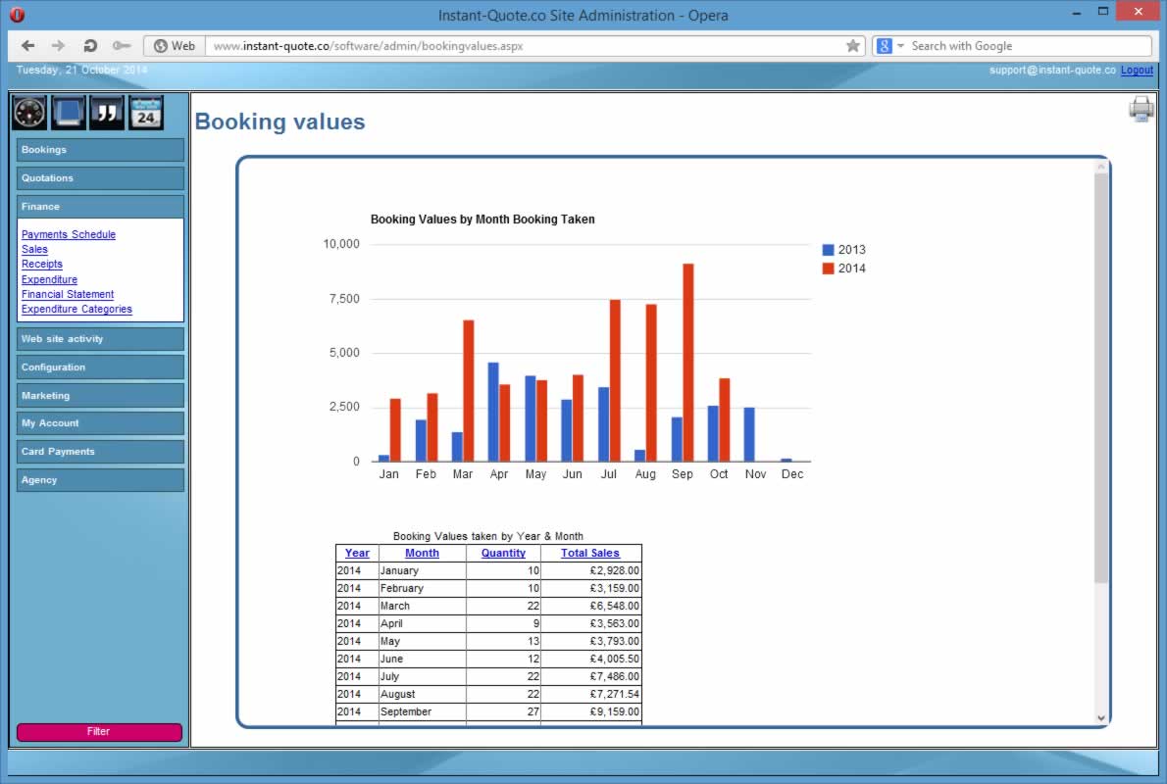This screenshot has width=1167, height=784.
Task: Click the blue book icon
Action: point(69,113)
